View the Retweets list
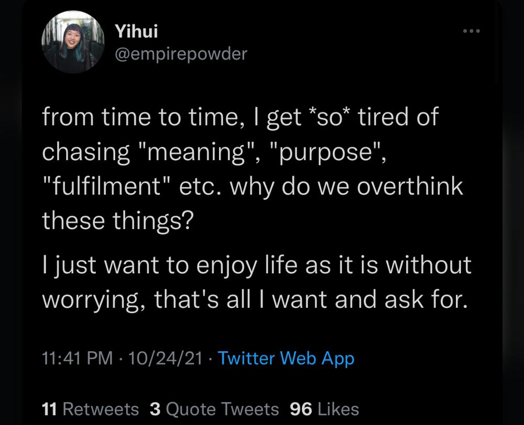This screenshot has width=524, height=425. [x=90, y=409]
